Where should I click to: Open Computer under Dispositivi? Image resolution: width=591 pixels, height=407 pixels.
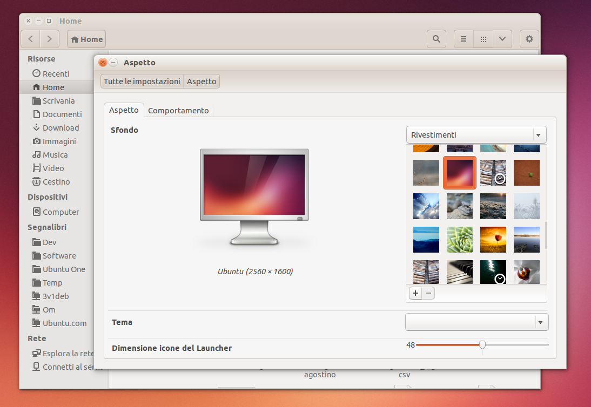point(56,212)
